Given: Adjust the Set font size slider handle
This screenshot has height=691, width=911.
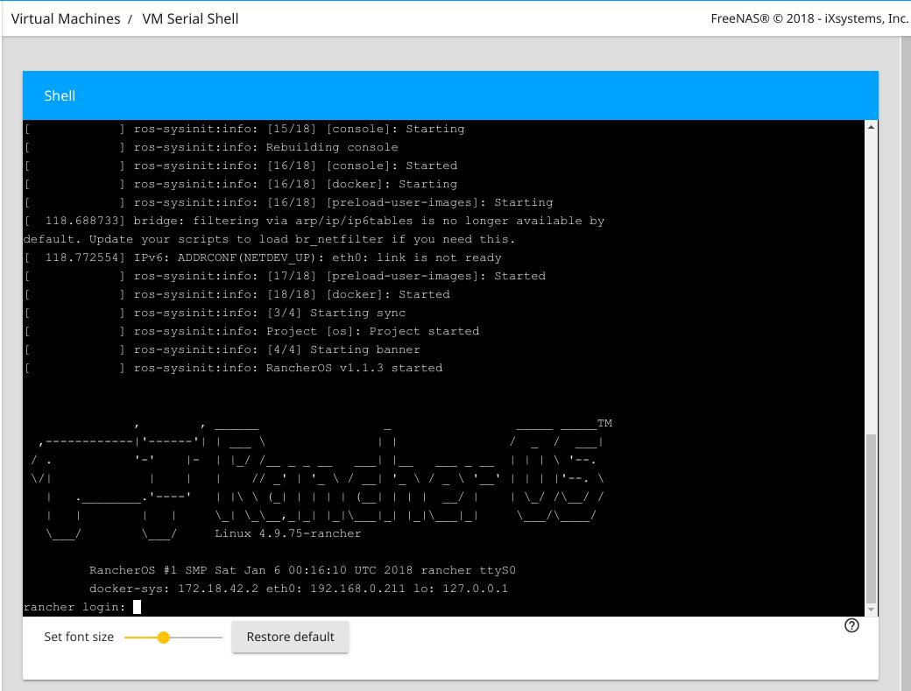Looking at the screenshot, I should click(163, 638).
